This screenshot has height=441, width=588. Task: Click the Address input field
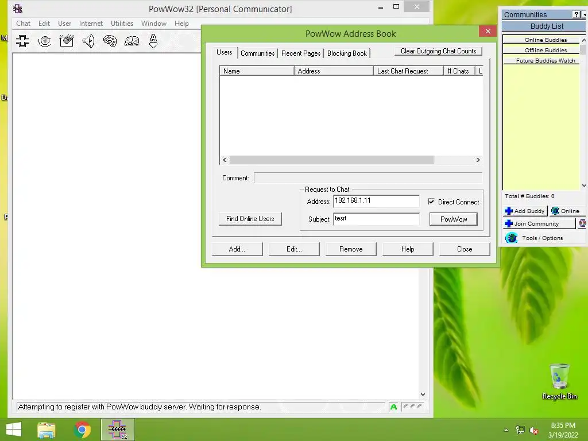click(376, 201)
